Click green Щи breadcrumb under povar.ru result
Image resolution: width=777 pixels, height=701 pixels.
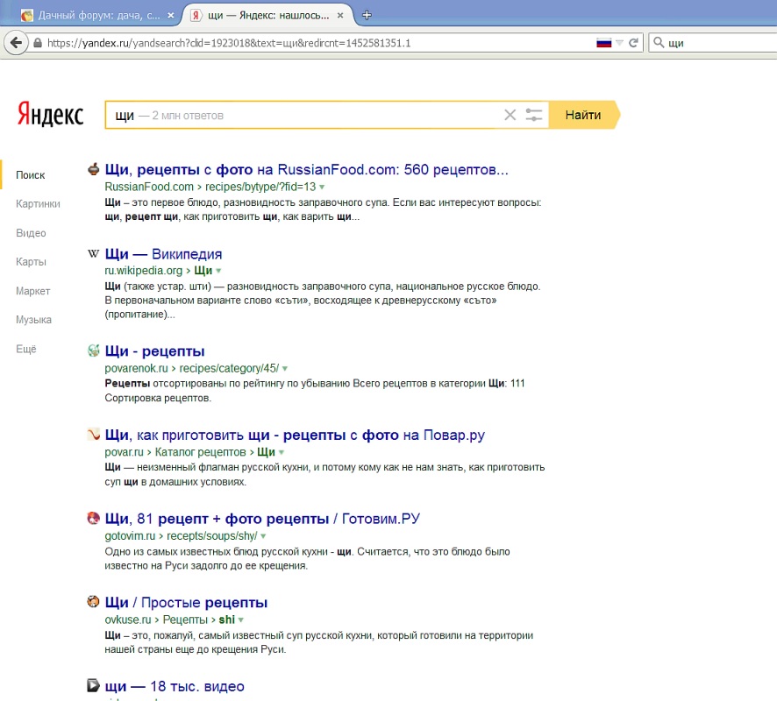click(x=266, y=452)
